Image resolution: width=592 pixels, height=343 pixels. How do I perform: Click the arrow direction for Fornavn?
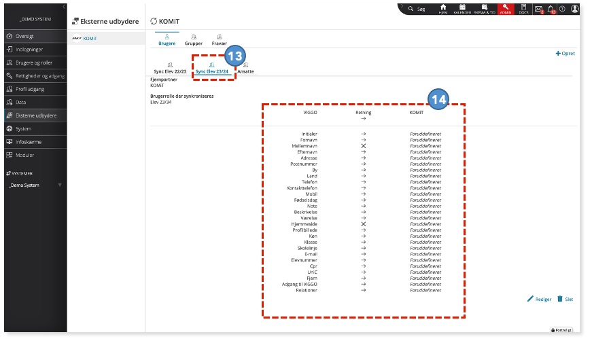[x=363, y=140]
